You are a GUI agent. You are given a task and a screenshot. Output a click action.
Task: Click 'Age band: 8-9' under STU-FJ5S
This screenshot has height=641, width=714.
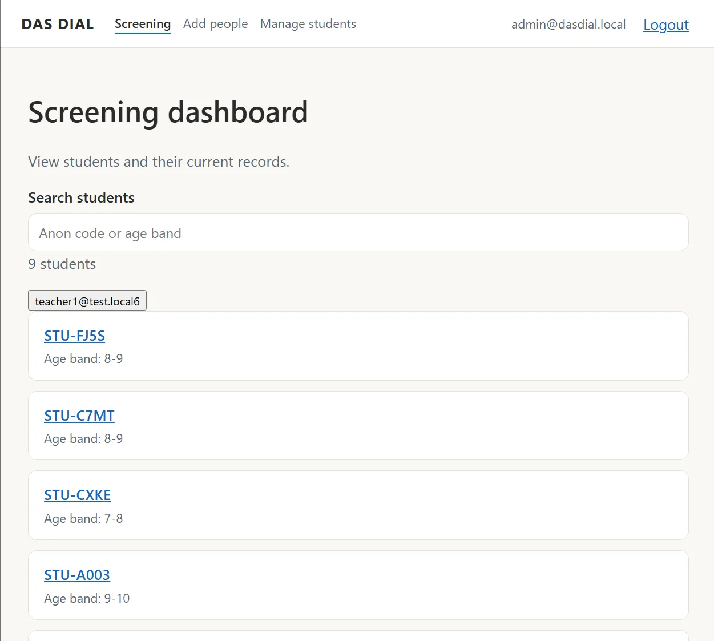(x=83, y=358)
